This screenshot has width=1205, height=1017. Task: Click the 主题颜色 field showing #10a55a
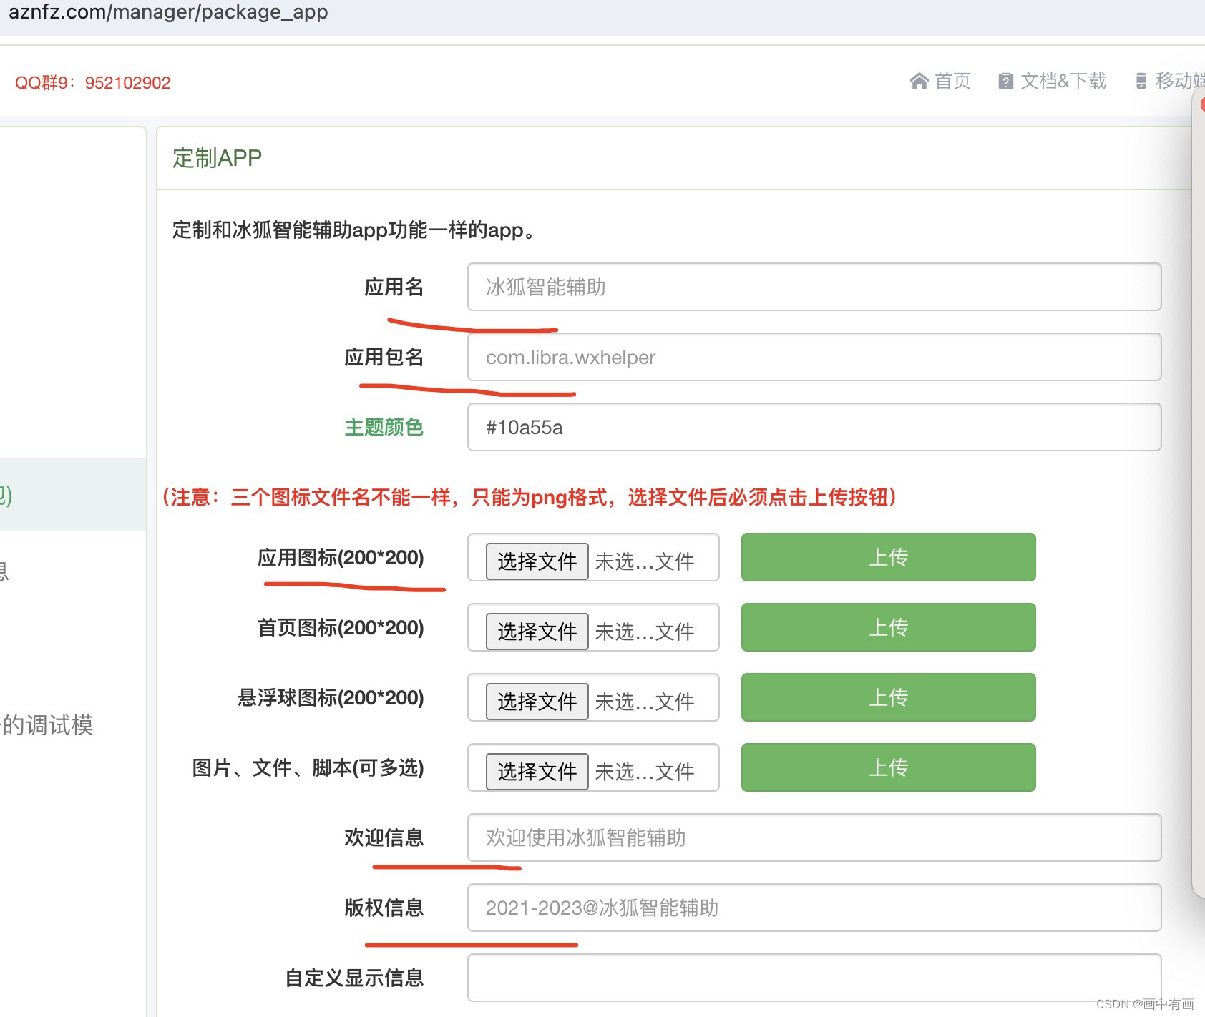[x=814, y=427]
